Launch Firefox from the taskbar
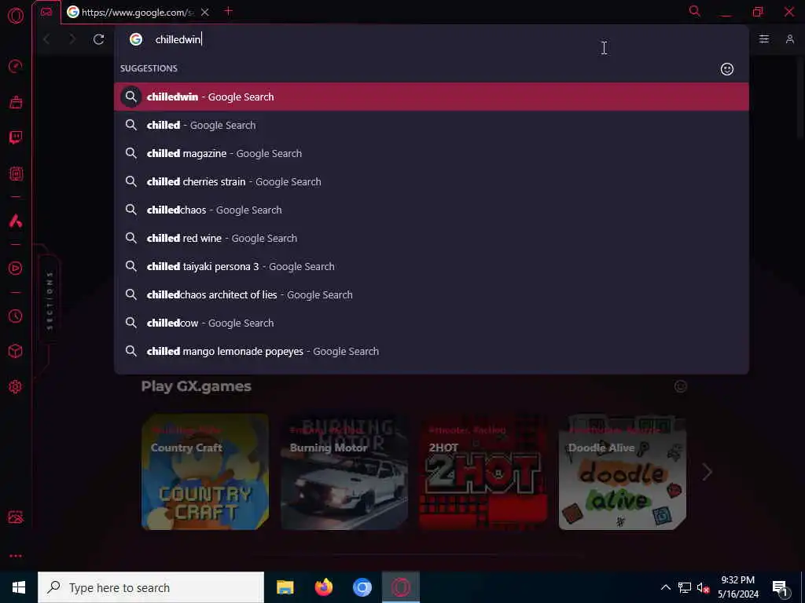Viewport: 805px width, 603px height. 323,587
